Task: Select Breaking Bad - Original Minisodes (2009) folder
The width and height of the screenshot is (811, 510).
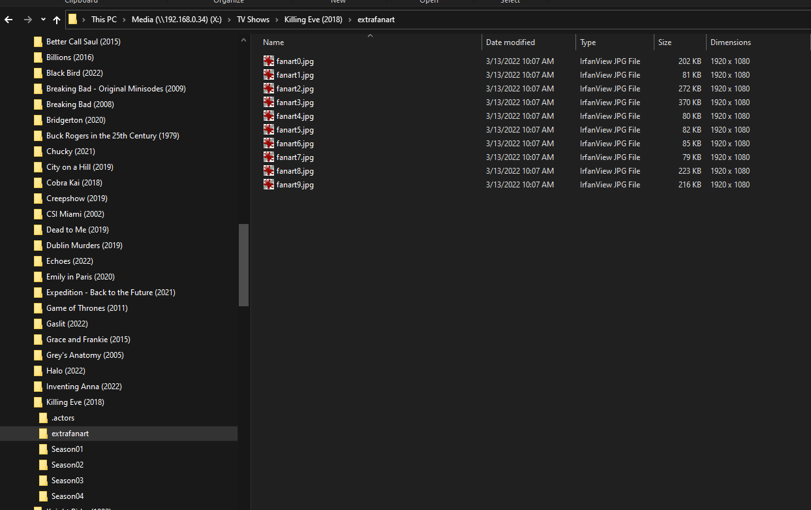Action: coord(115,89)
